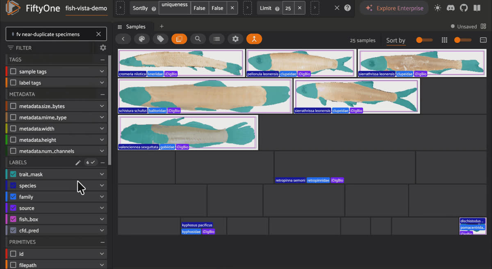
Task: Click the SortBy stage name
Action: tap(140, 8)
